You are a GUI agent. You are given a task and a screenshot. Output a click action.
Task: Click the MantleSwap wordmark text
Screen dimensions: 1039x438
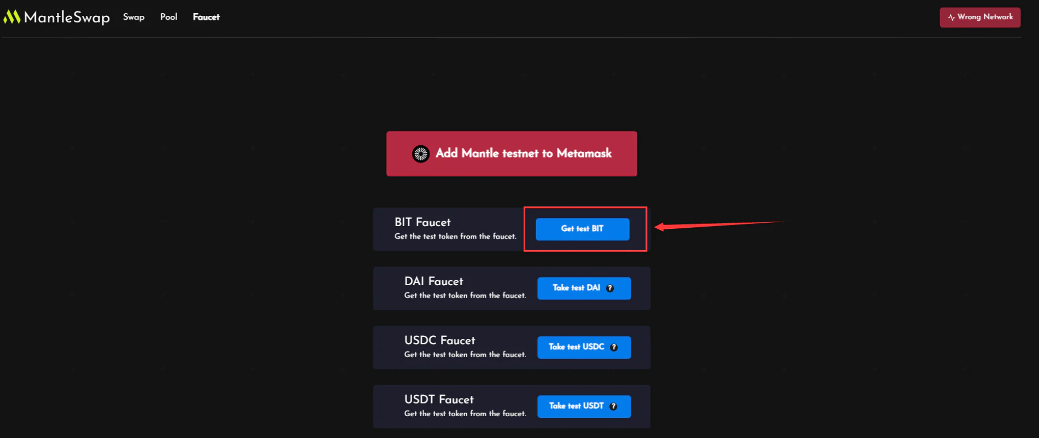67,17
